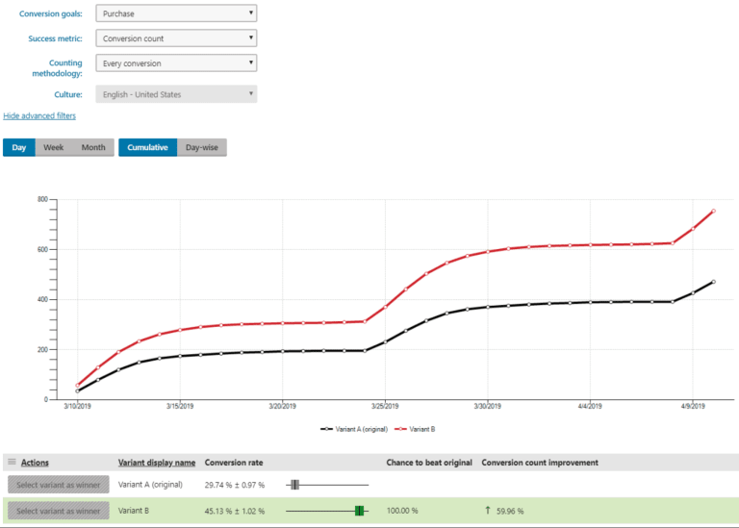Select the Day-wise display tab
Viewport: 739px width, 528px height.
201,147
